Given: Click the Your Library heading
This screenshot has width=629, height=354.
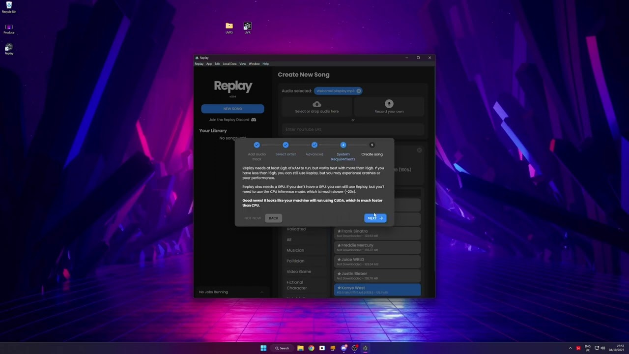Looking at the screenshot, I should (x=213, y=131).
